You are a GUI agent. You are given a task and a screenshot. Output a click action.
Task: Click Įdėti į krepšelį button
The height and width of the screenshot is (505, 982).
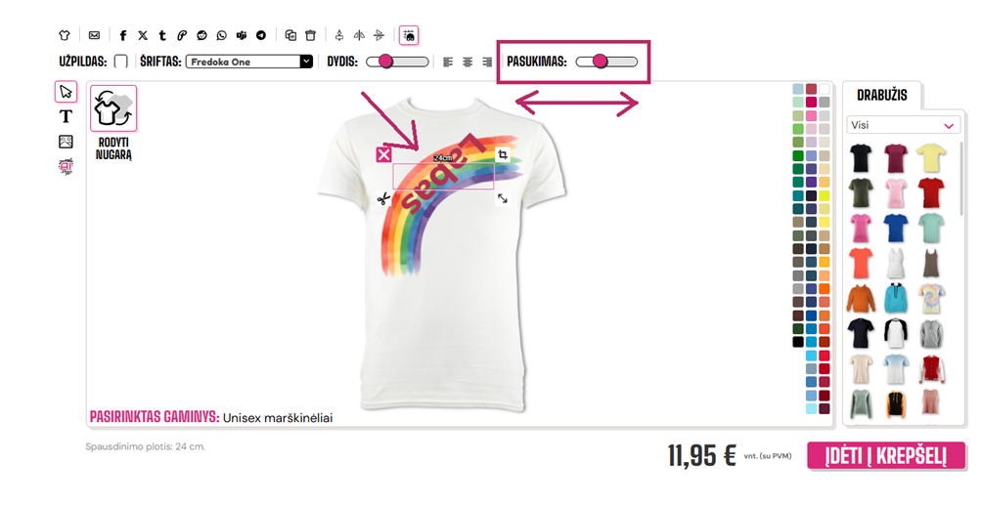pyautogui.click(x=886, y=455)
